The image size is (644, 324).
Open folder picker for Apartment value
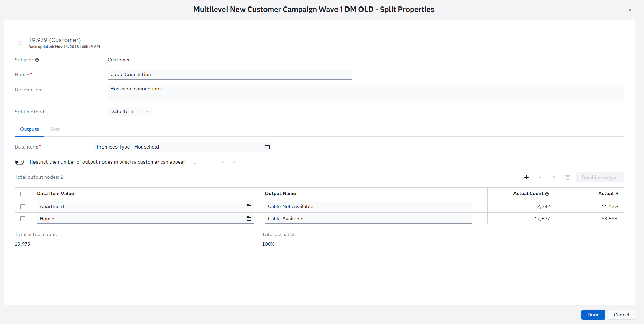[x=249, y=206]
